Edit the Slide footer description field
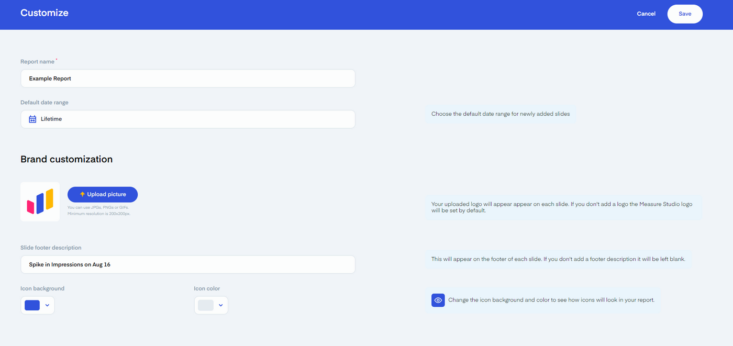The width and height of the screenshot is (733, 346). click(188, 264)
